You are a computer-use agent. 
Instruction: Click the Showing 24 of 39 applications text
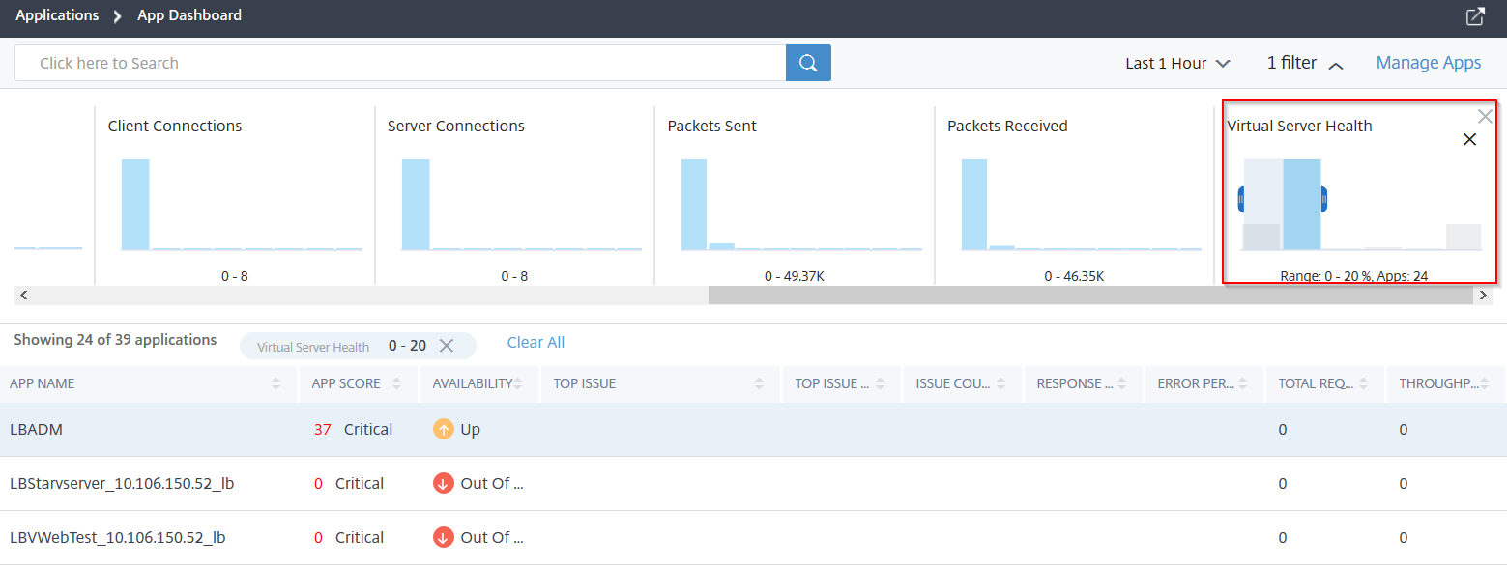pos(115,340)
